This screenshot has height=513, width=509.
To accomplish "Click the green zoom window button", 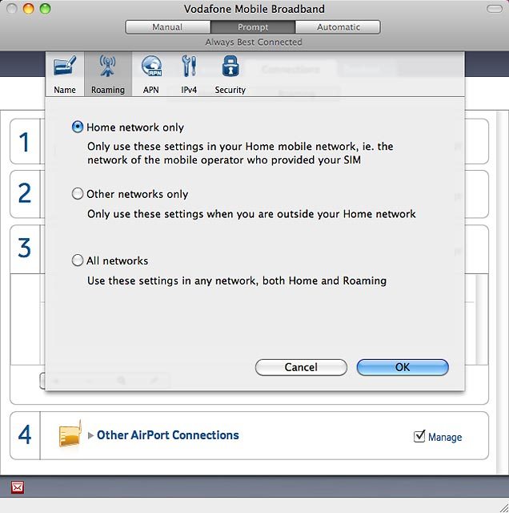I will [45, 9].
